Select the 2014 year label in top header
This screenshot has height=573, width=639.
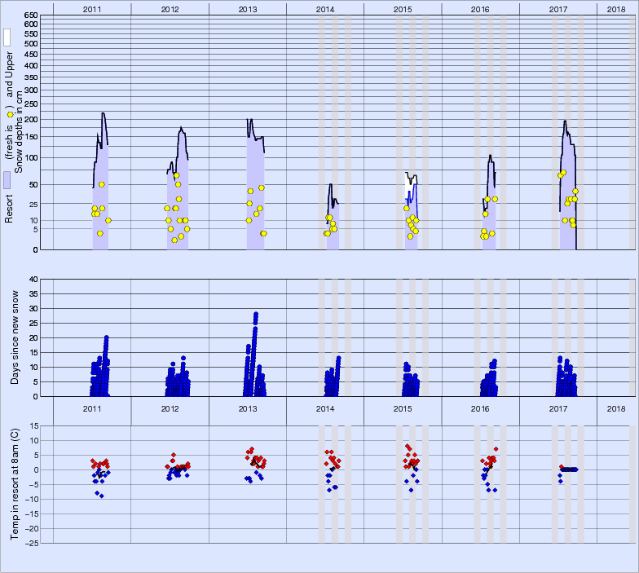(x=325, y=8)
